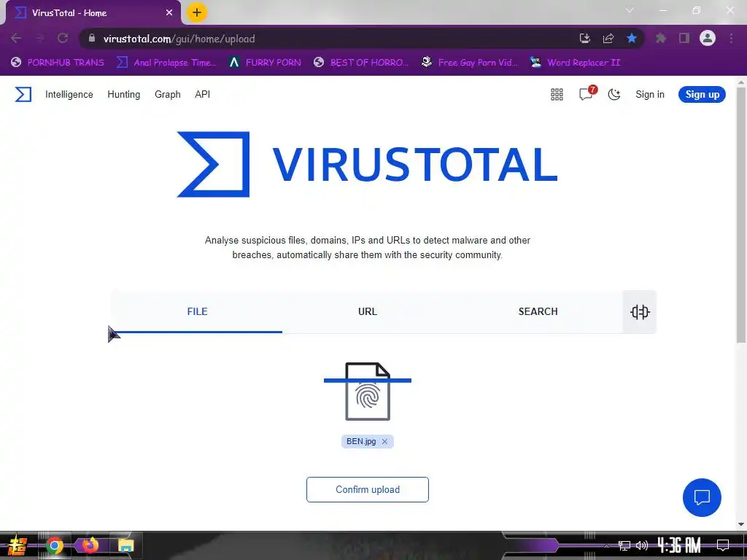Screen dimensions: 747x560
Task: Click the site lock icon in address bar
Action: click(x=92, y=38)
